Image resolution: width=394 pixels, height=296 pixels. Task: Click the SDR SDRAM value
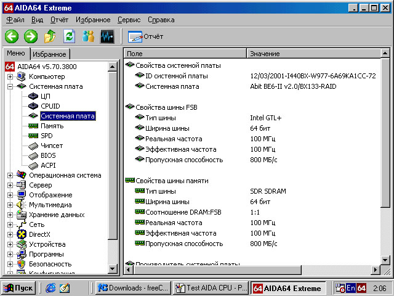[268, 191]
